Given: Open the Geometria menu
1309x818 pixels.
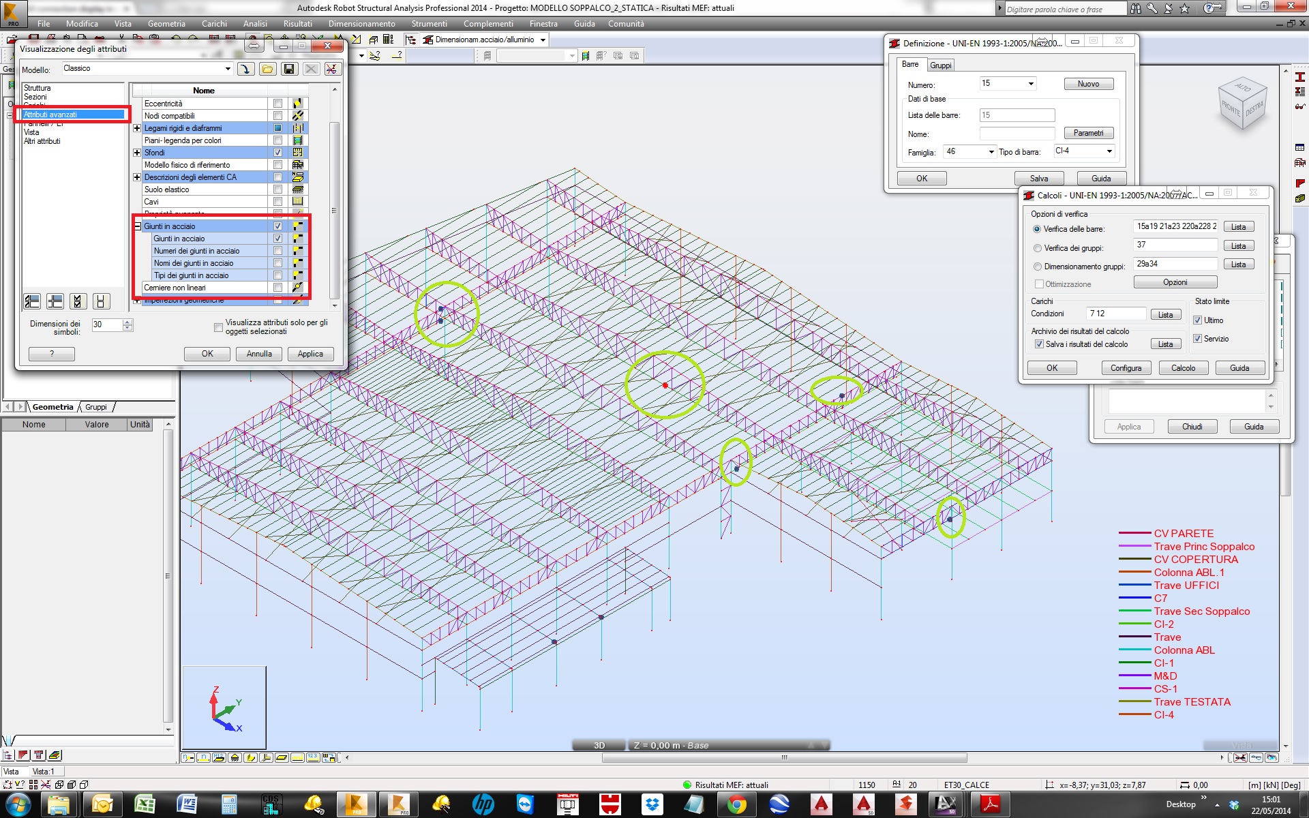Looking at the screenshot, I should [166, 24].
